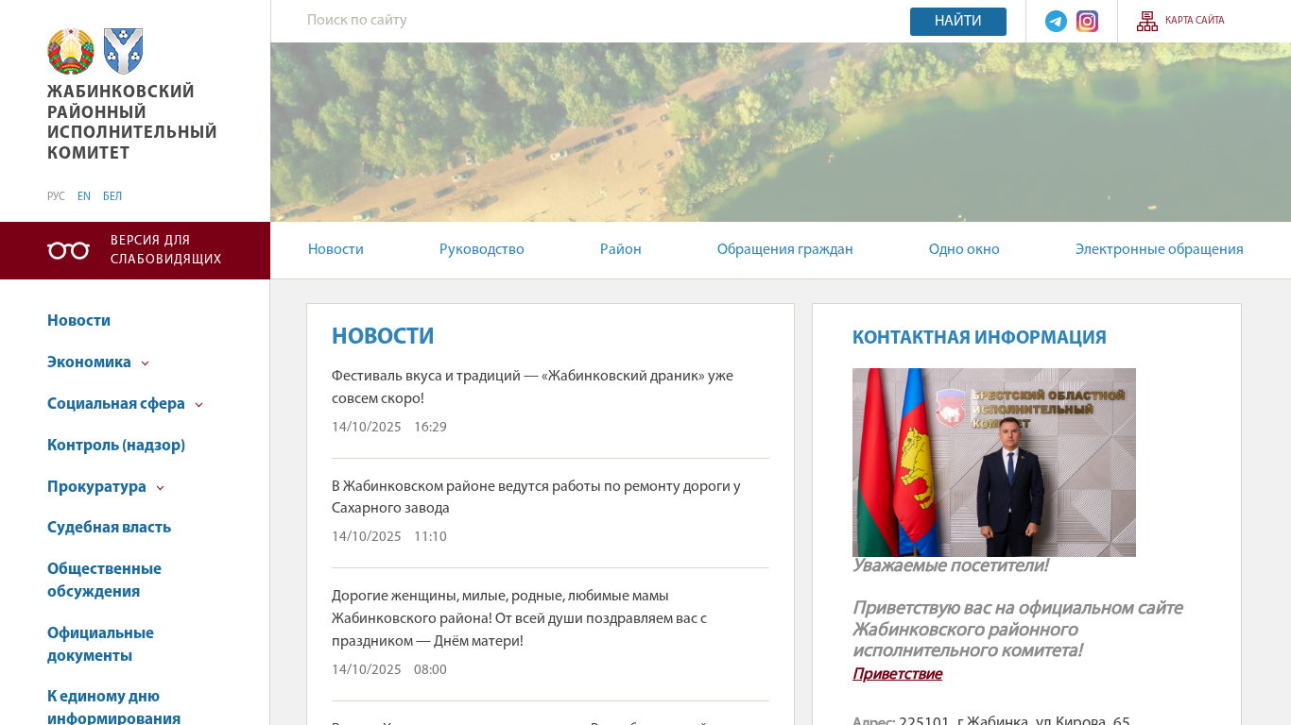Open the НОВОСТИ section heading

383,337
